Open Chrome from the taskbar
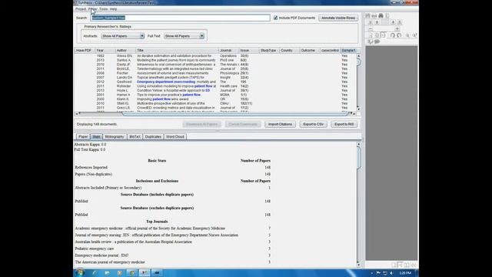This screenshot has height=277, width=492. tap(132, 273)
